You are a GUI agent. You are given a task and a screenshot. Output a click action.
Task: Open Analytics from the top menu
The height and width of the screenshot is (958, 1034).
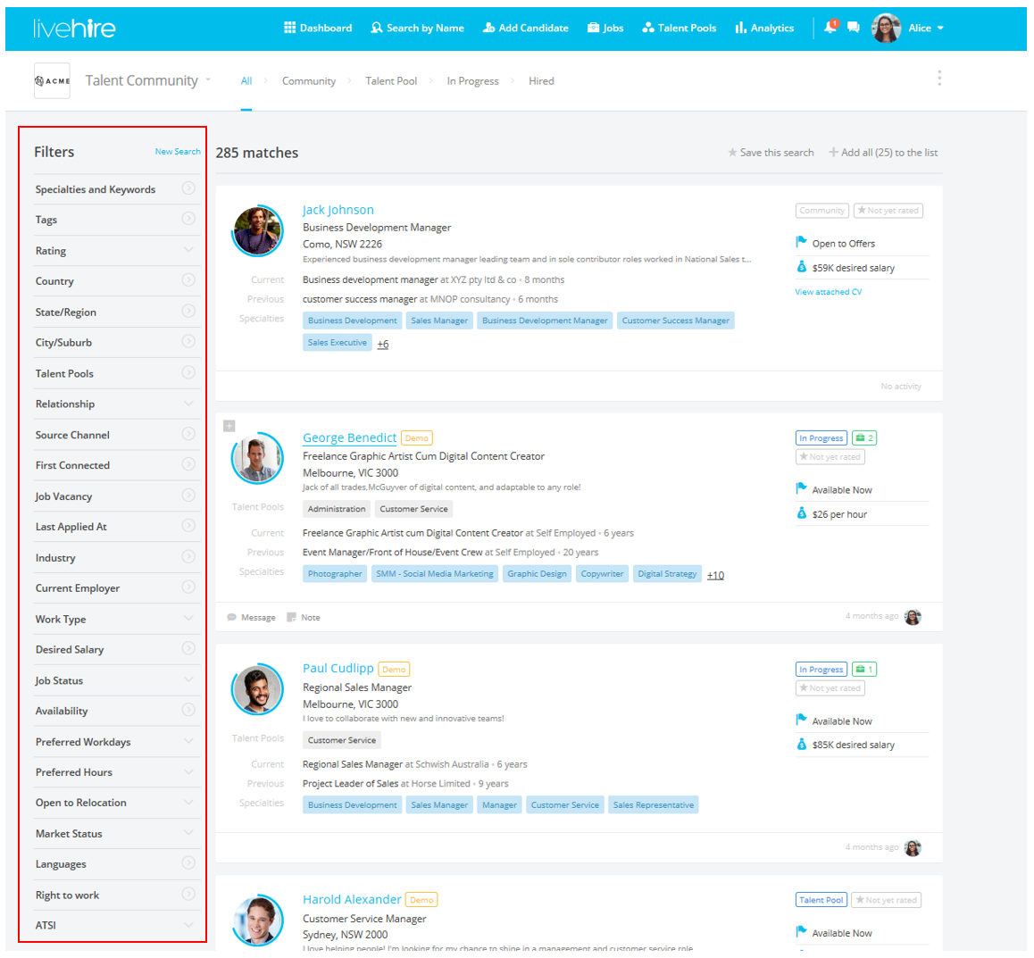(764, 28)
